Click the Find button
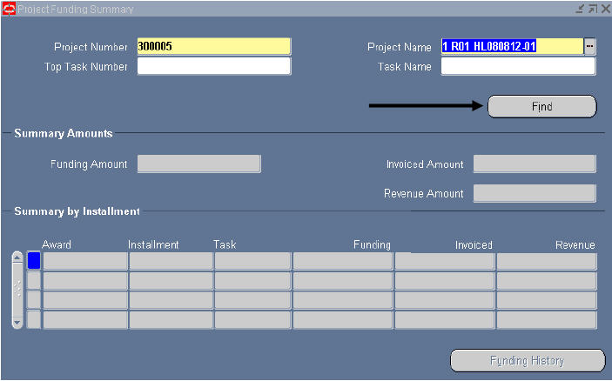Image resolution: width=612 pixels, height=381 pixels. click(x=541, y=106)
